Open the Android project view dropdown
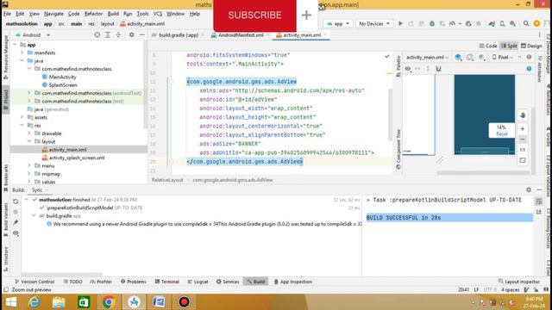Viewport: 552px width, 310px height. click(33, 34)
